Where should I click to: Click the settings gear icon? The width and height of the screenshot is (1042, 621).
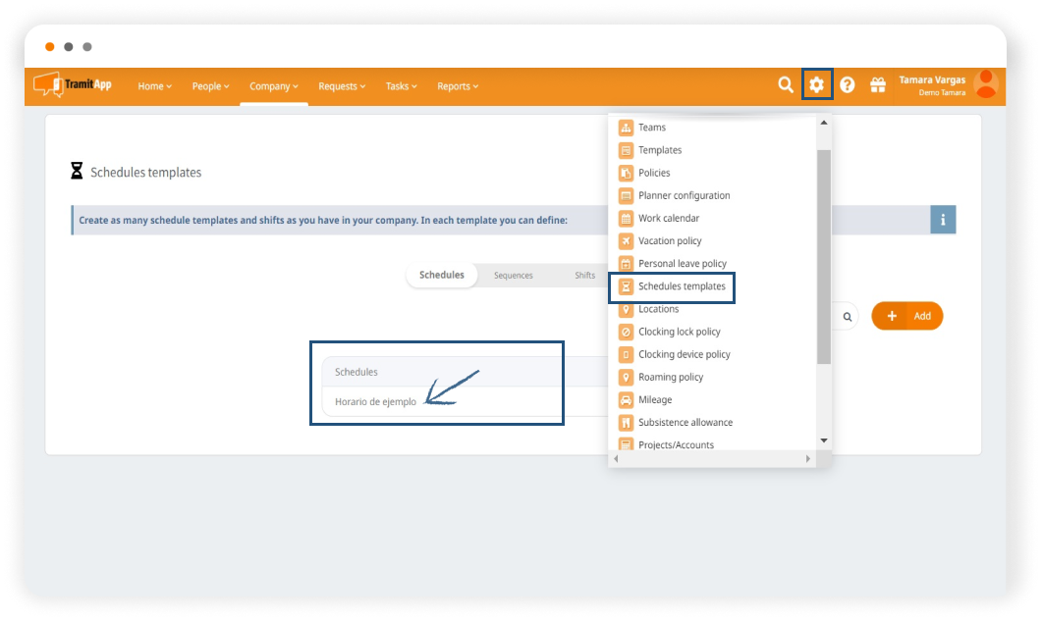816,85
